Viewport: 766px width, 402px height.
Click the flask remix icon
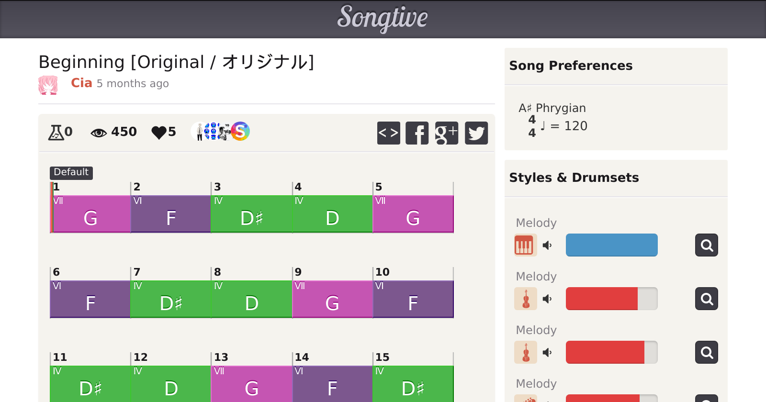(x=56, y=132)
